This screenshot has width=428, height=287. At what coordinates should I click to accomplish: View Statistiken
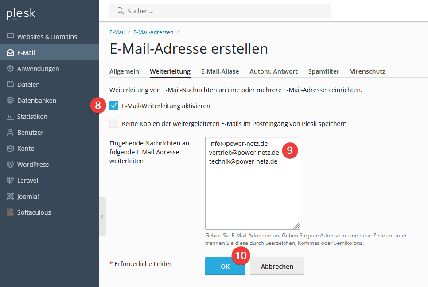tap(34, 116)
